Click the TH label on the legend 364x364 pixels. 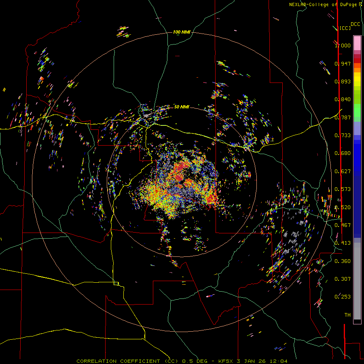click(347, 315)
